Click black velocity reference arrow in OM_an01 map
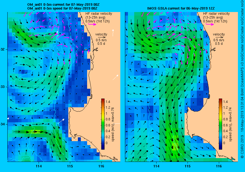Image resolution: width=245 pixels, height=172 pixels. (x=102, y=37)
